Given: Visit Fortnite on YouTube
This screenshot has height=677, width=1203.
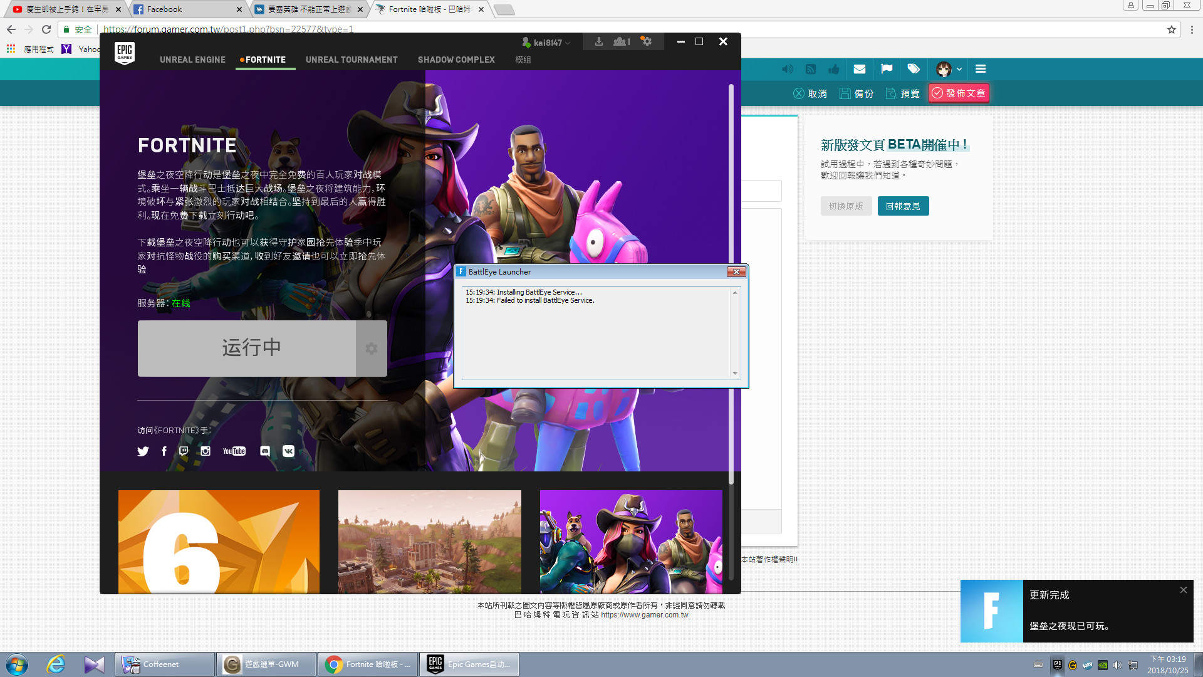Looking at the screenshot, I should click(x=234, y=451).
